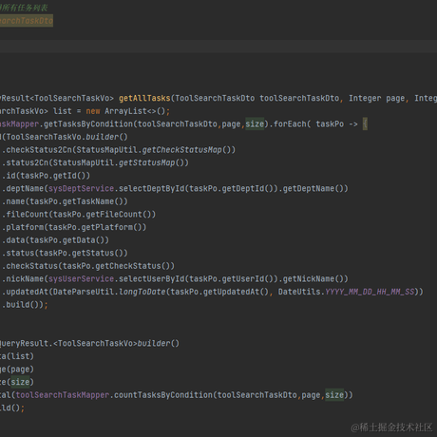Click getNickName() call
Viewport: 437px width, 437px height.
pos(313,279)
